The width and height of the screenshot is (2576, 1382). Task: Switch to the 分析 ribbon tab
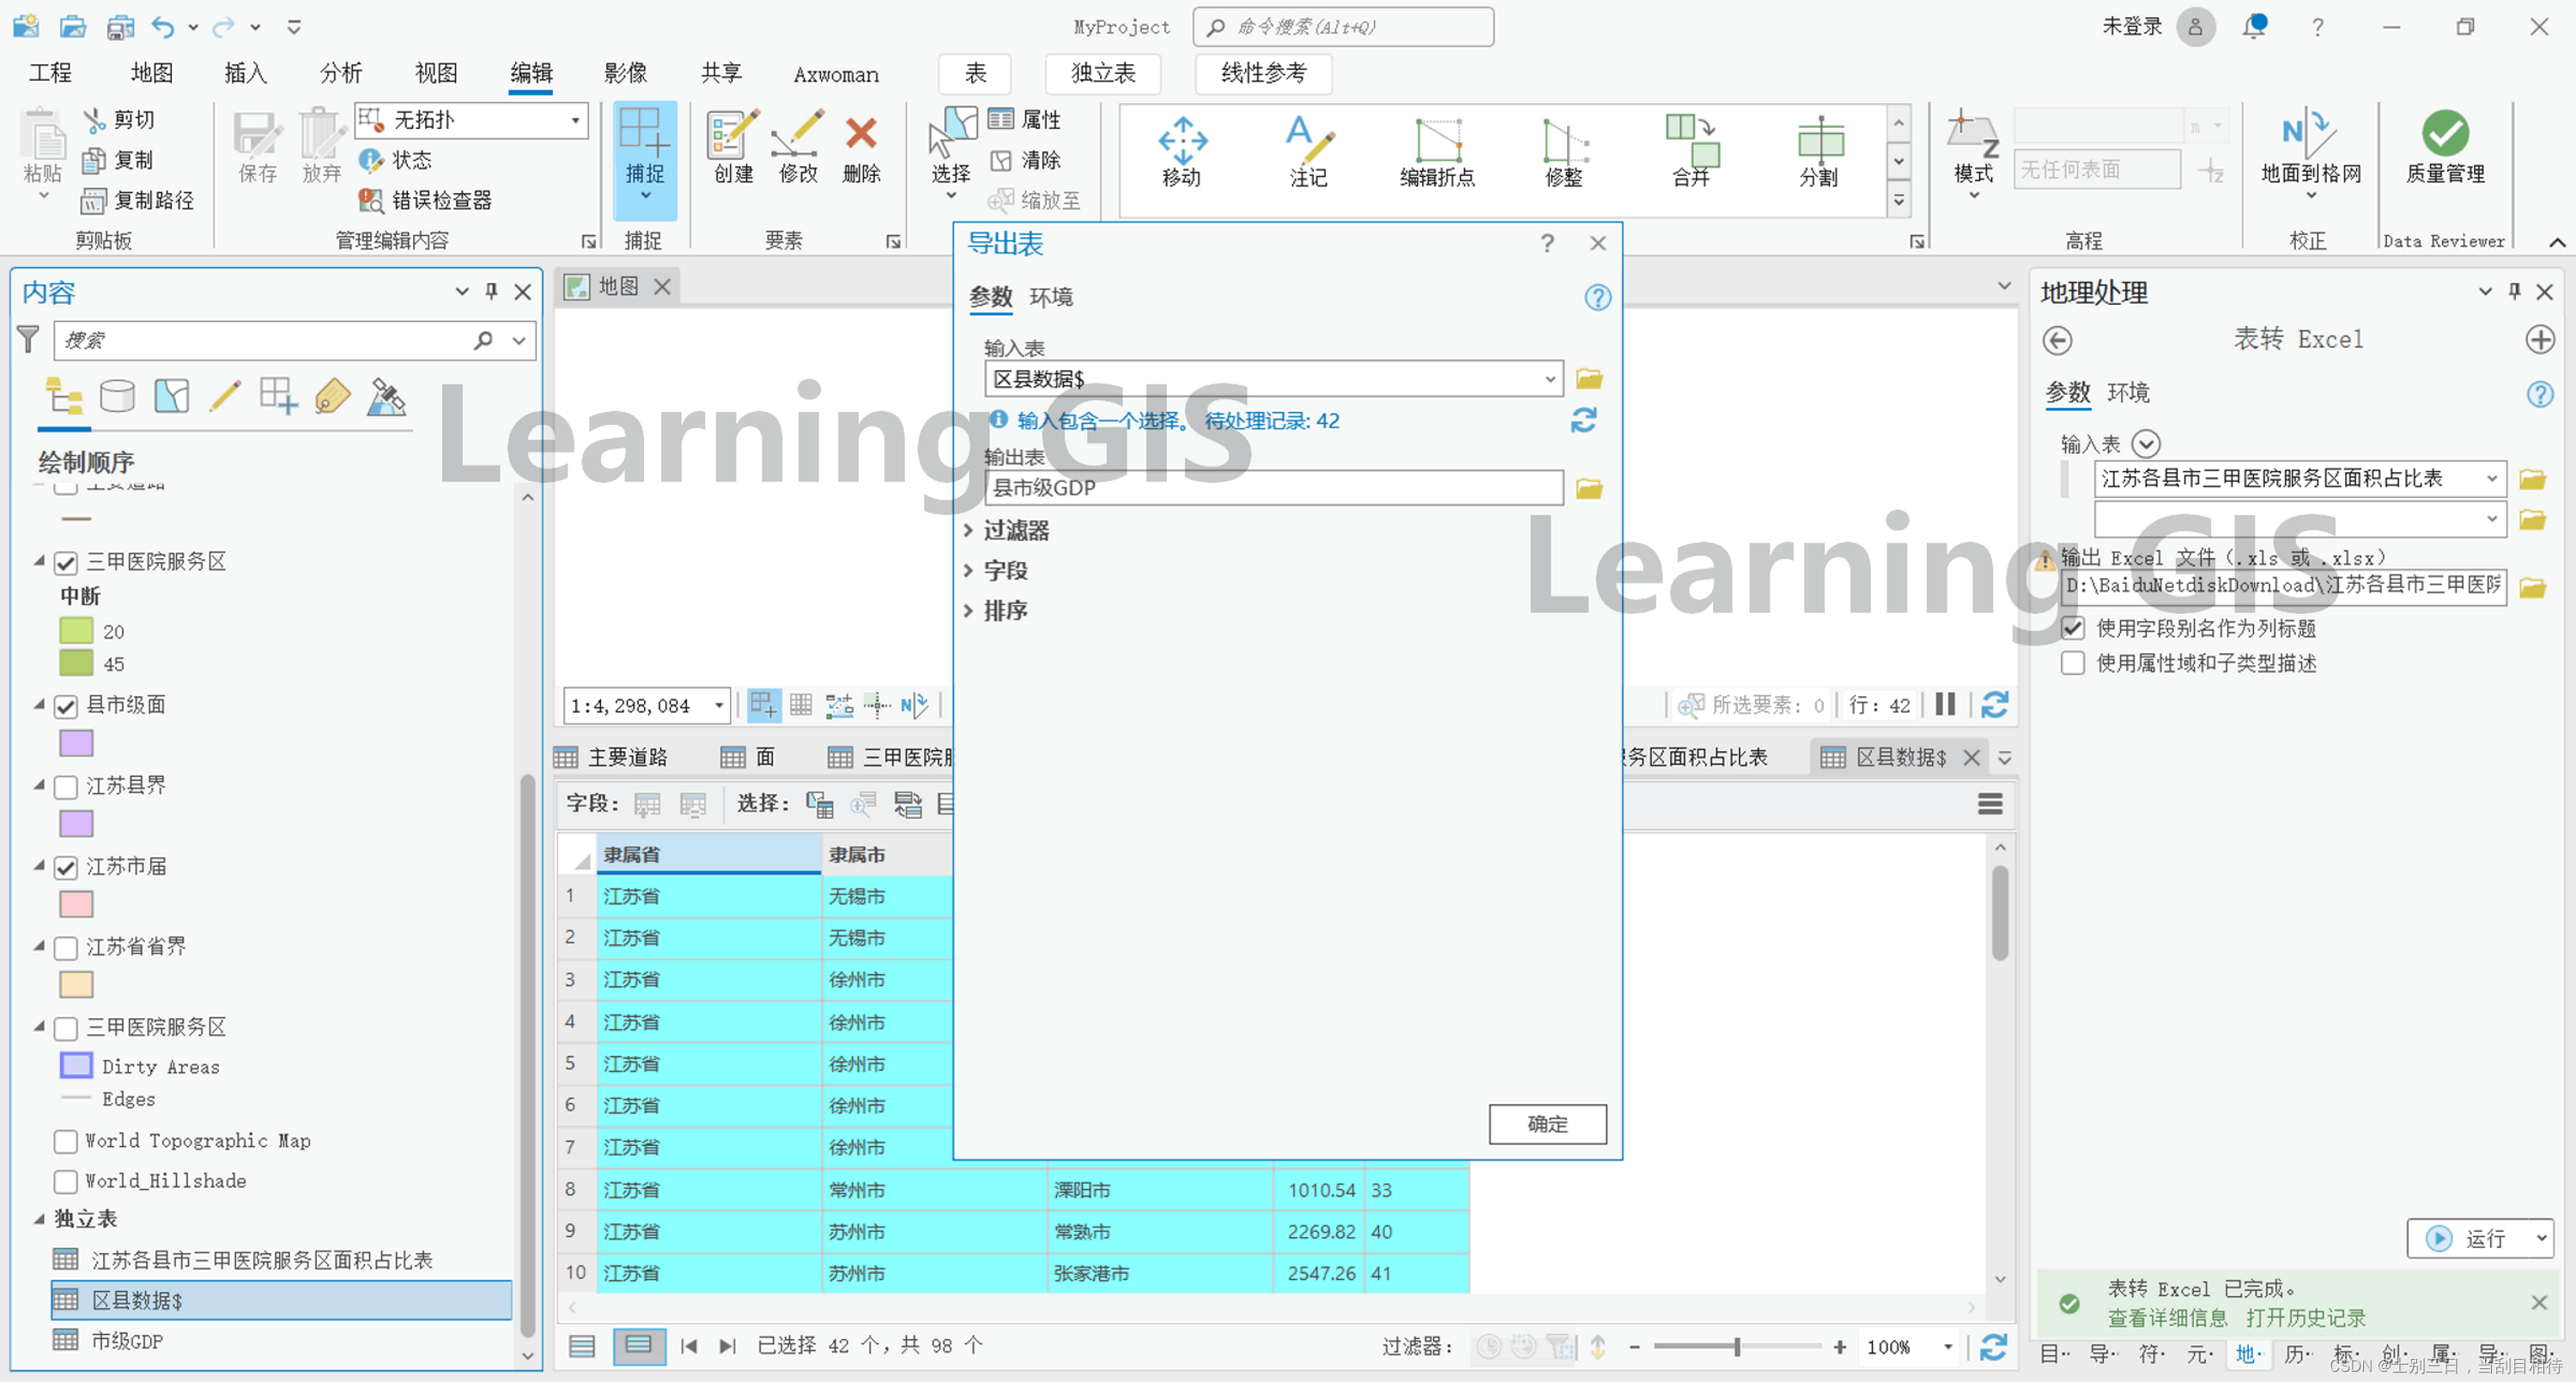coord(340,73)
